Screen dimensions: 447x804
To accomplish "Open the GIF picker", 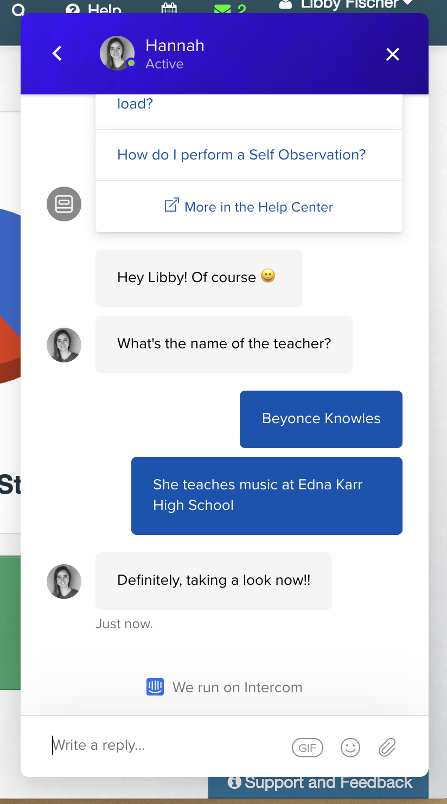I will pos(307,748).
